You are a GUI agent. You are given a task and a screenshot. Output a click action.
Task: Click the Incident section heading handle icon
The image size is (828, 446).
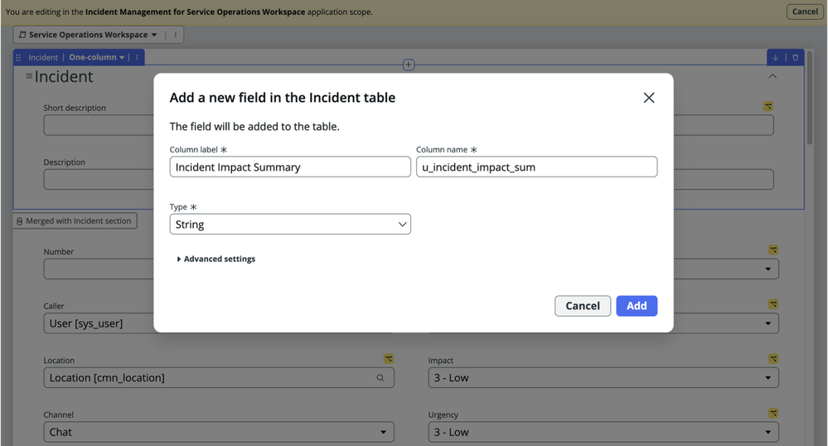(29, 76)
